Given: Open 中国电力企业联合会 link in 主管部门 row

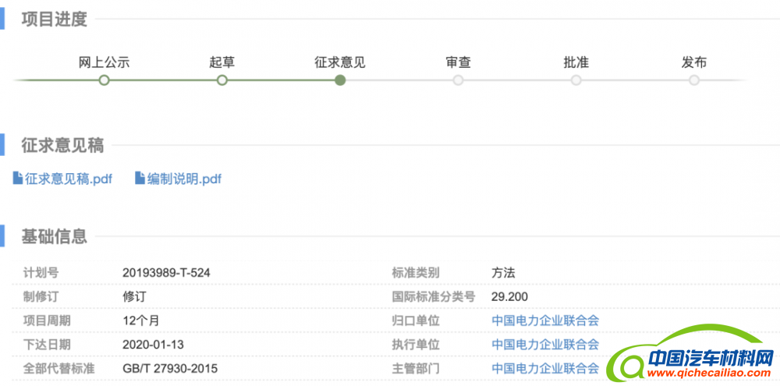Looking at the screenshot, I should coord(545,369).
